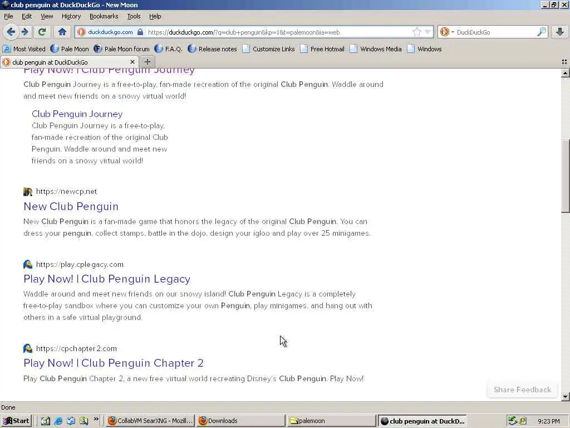Open the View menu

47,16
